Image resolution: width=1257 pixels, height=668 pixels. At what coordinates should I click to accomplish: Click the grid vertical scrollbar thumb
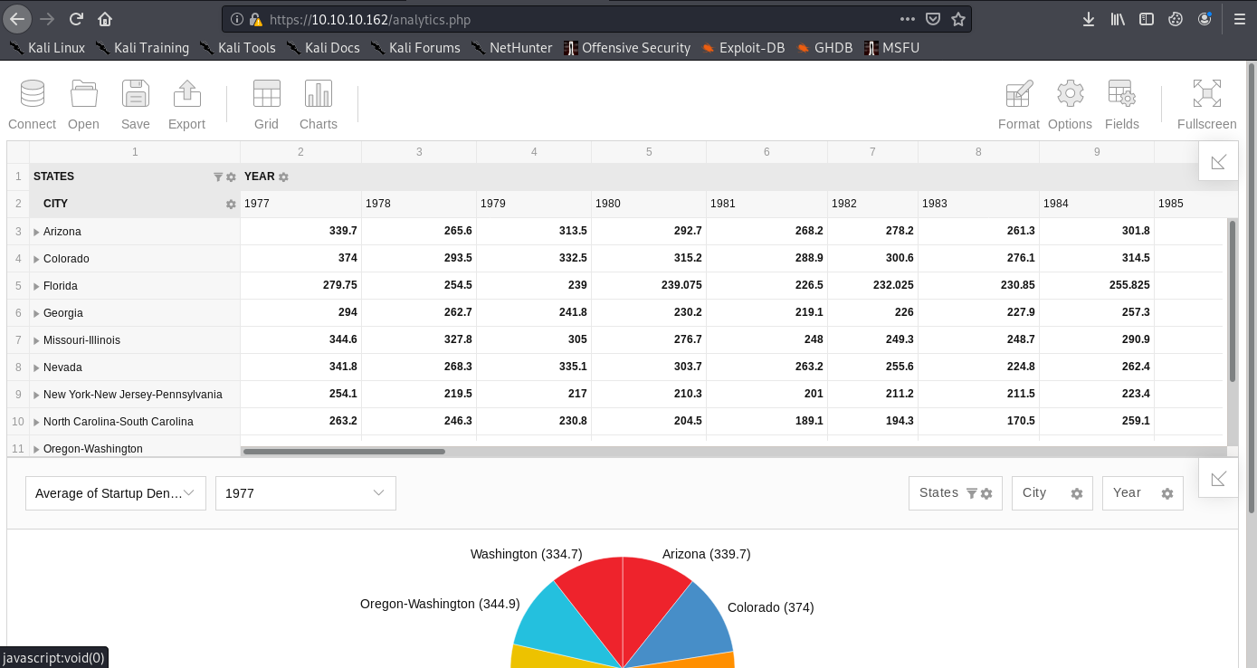coord(1232,301)
